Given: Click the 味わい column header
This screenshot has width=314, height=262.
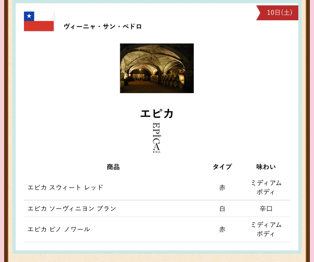Looking at the screenshot, I should [x=266, y=167].
